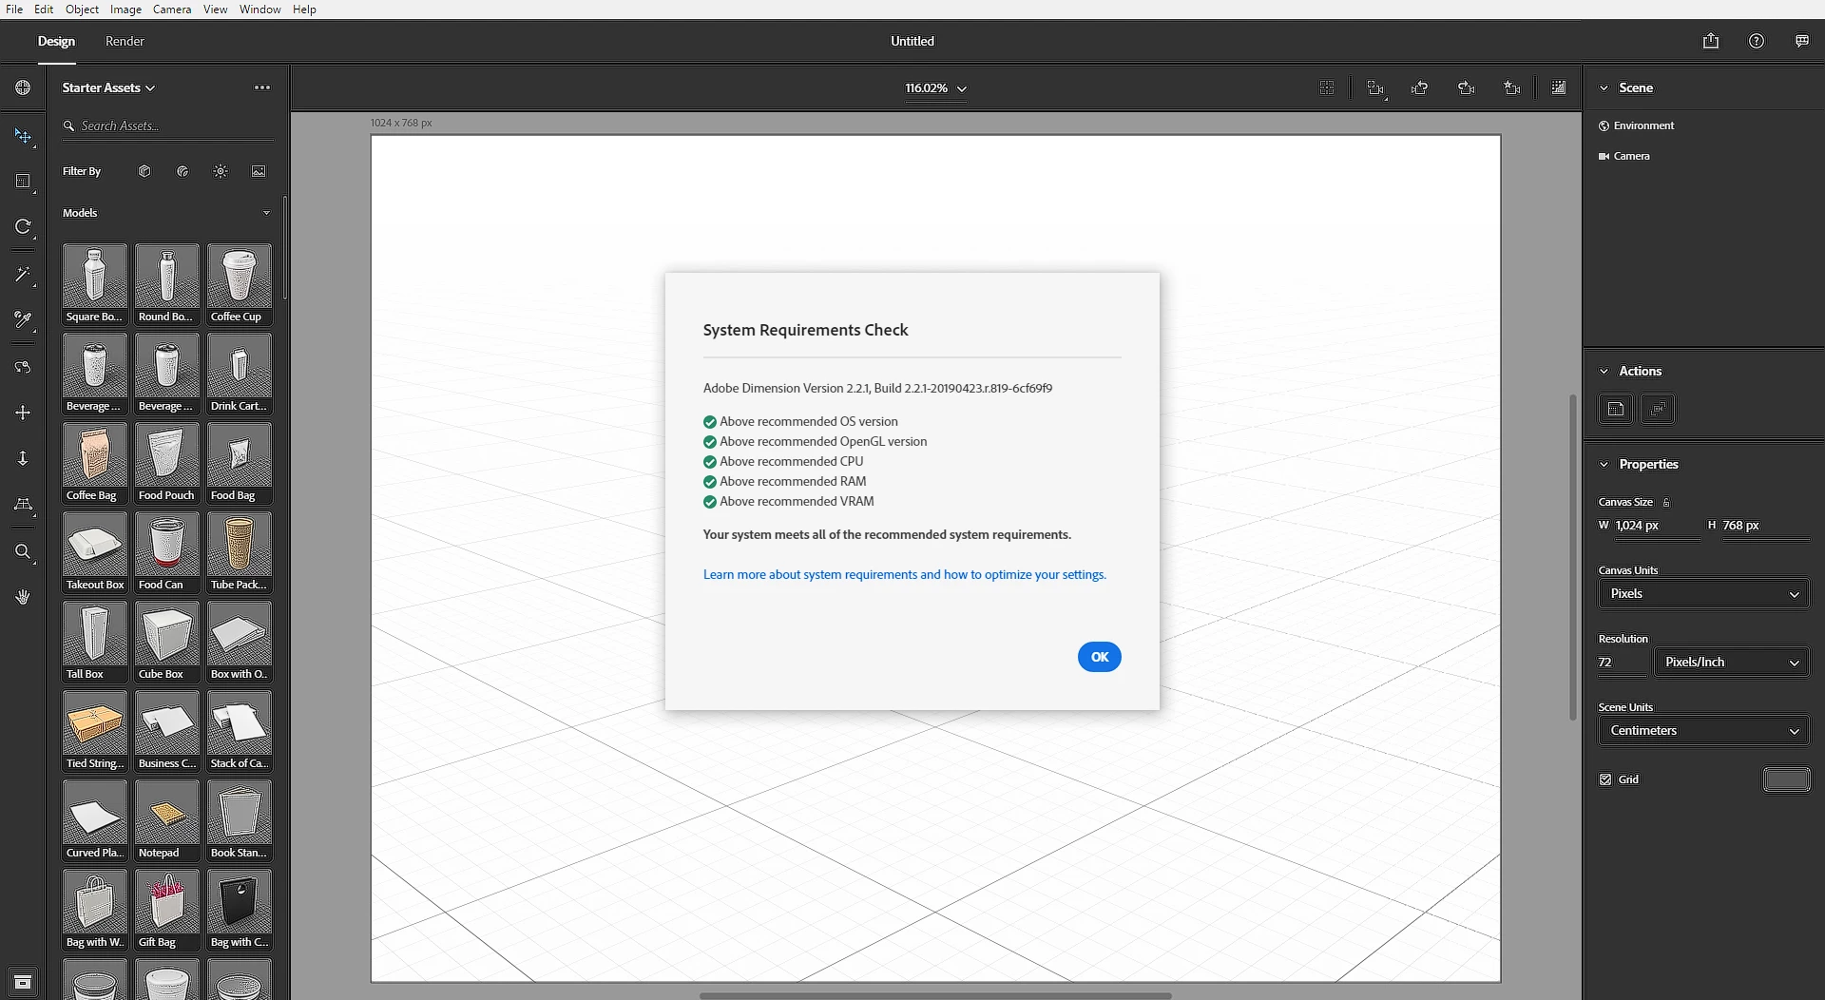Filter assets by materials
The image size is (1825, 1000).
coord(182,171)
